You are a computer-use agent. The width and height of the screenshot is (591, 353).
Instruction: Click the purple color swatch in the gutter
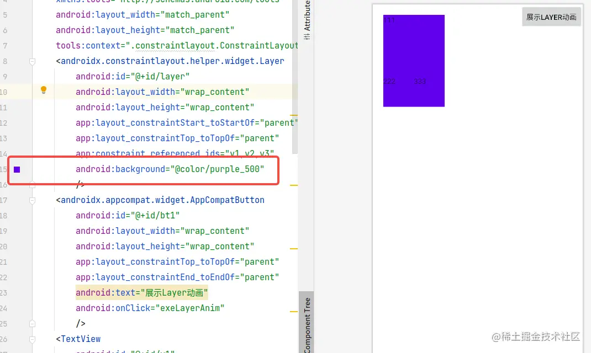tap(17, 169)
